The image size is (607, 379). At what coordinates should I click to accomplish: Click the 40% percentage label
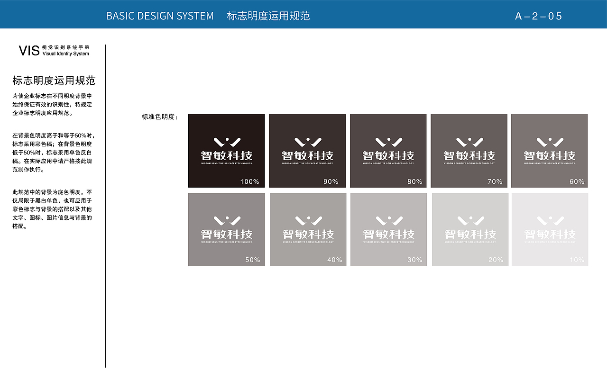pos(334,260)
